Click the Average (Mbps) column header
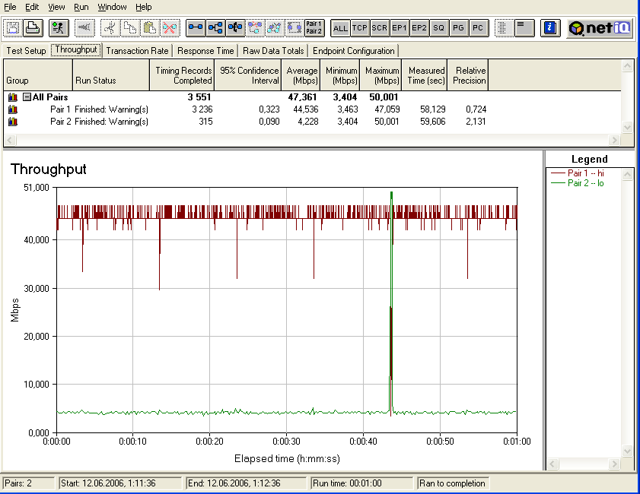The width and height of the screenshot is (640, 494). tap(301, 75)
